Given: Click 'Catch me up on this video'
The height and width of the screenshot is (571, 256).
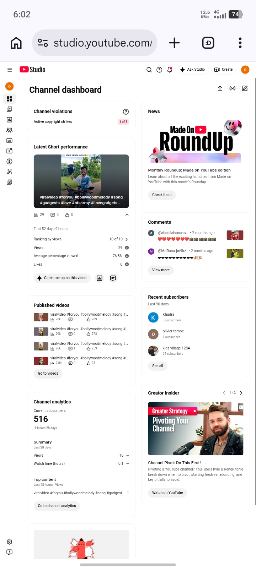Looking at the screenshot, I should coord(62,278).
